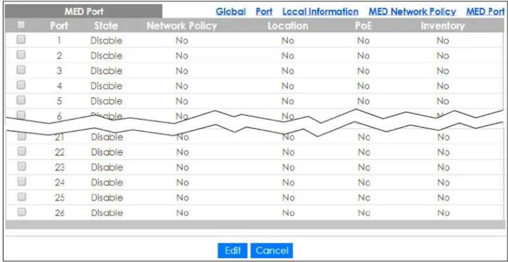
Task: Click the Inventory value for port 5
Action: click(442, 101)
